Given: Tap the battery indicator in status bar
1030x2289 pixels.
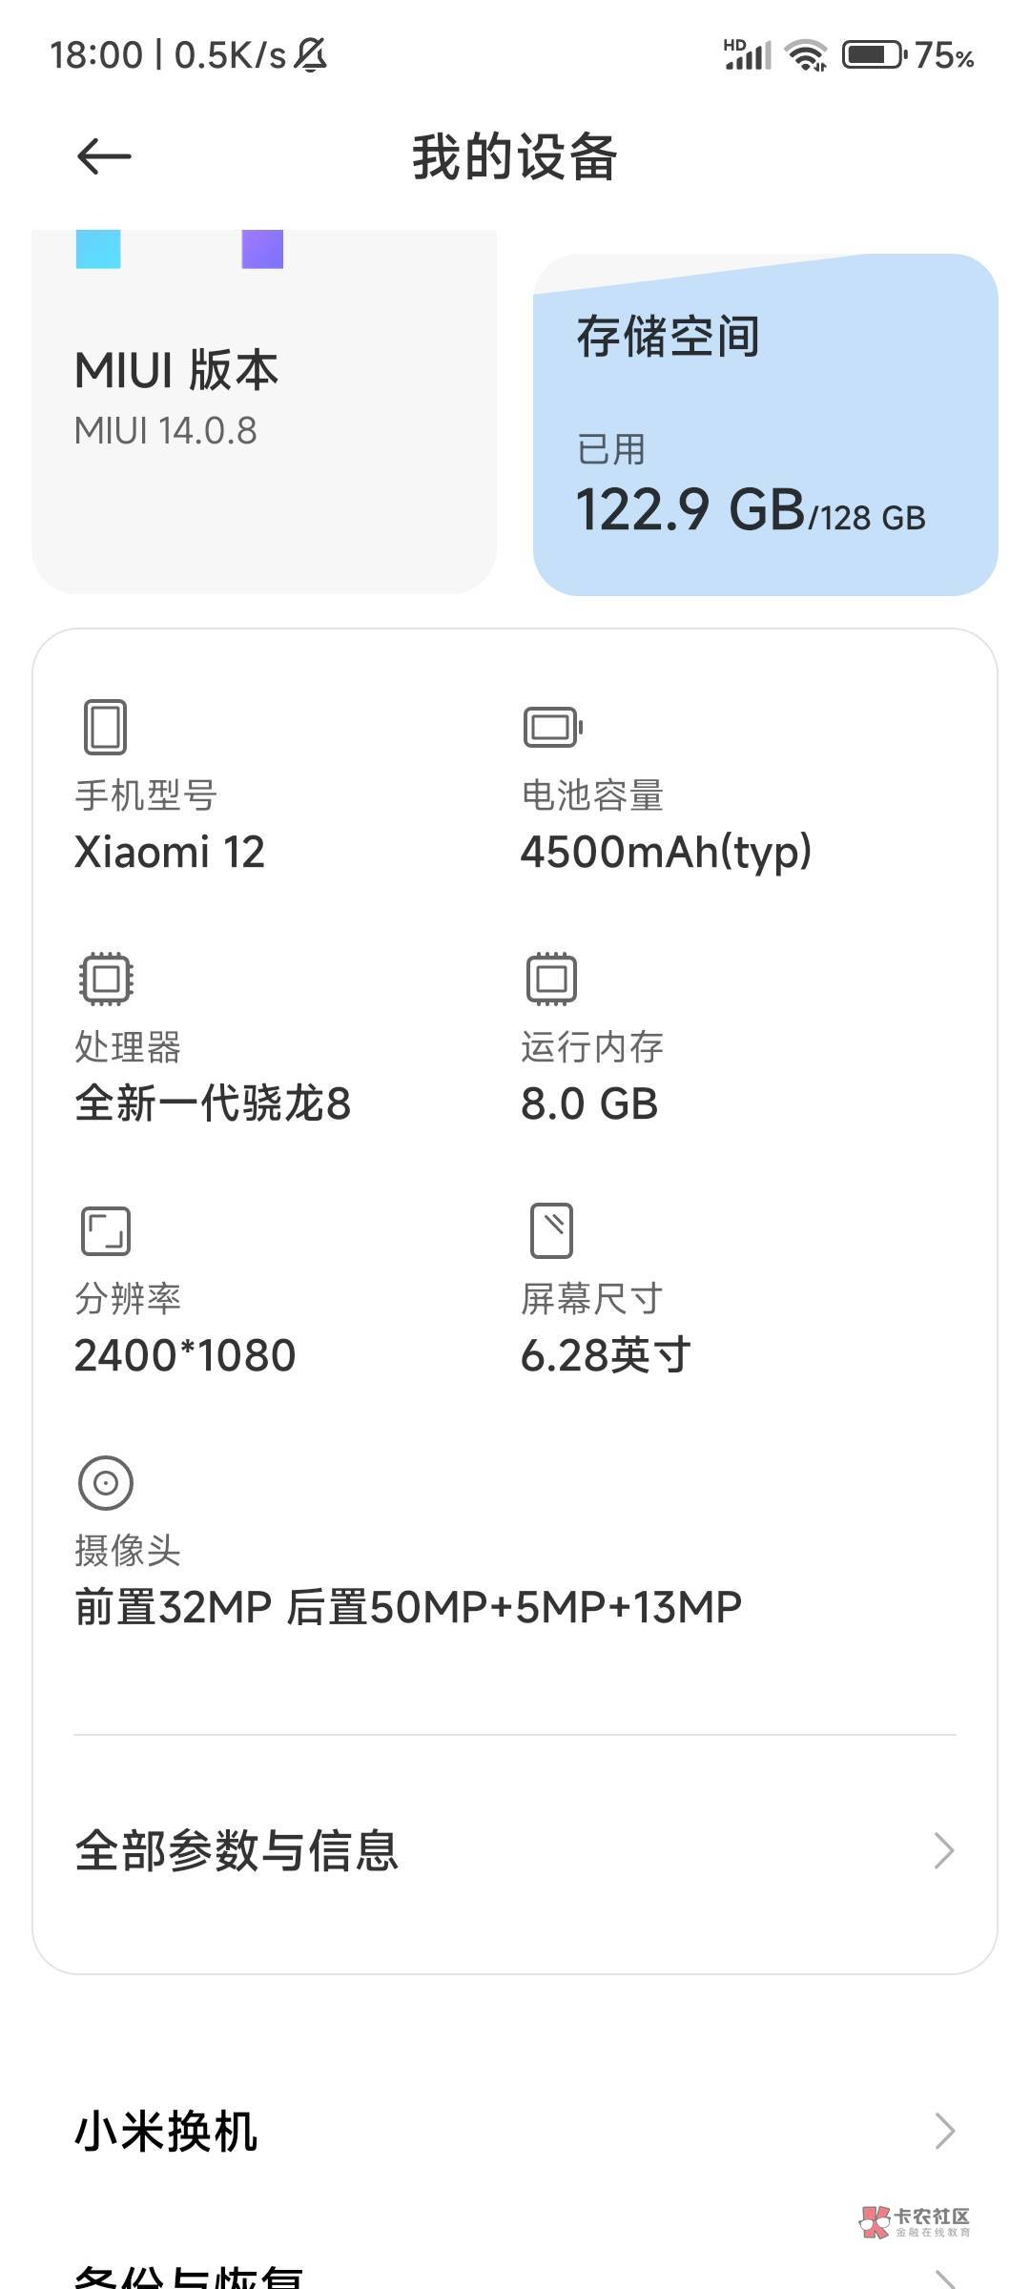Looking at the screenshot, I should pos(874,55).
